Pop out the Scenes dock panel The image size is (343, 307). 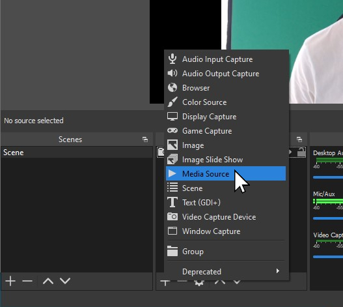pyautogui.click(x=145, y=139)
